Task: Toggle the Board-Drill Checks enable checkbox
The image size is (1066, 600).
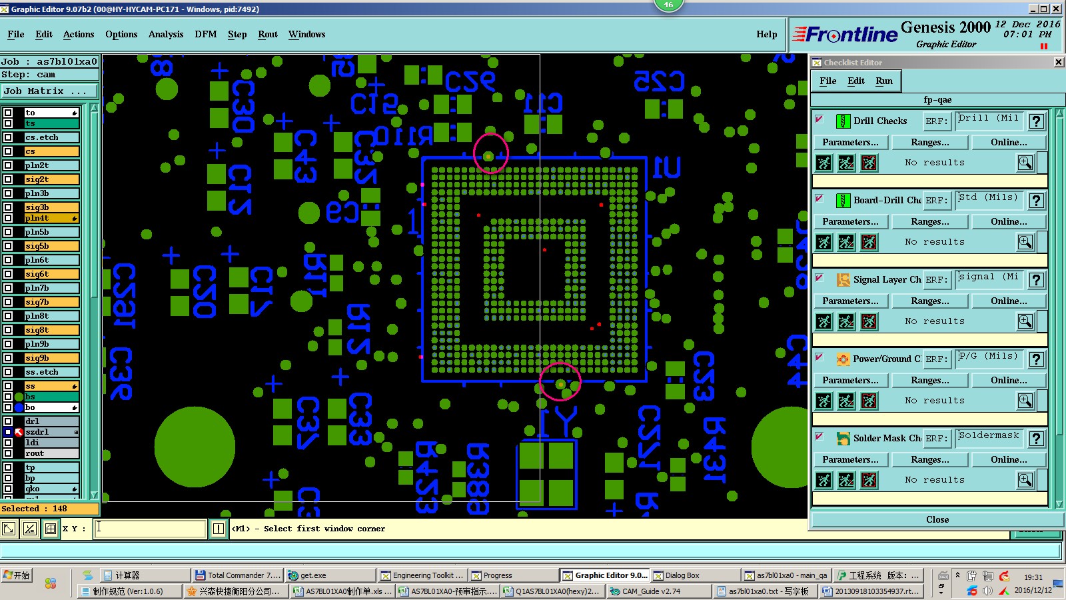Action: (819, 199)
